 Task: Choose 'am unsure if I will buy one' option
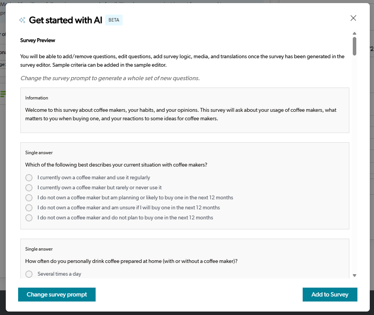pos(29,208)
